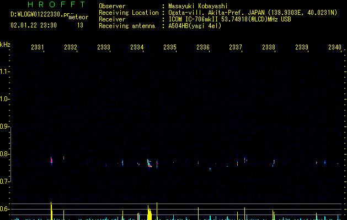Click the 'Receiving Location' label

pyautogui.click(x=129, y=13)
